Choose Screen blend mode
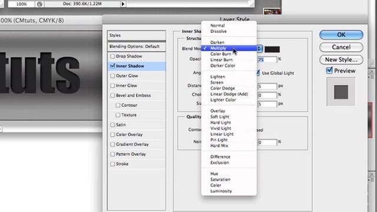377x212 pixels. (229, 82)
